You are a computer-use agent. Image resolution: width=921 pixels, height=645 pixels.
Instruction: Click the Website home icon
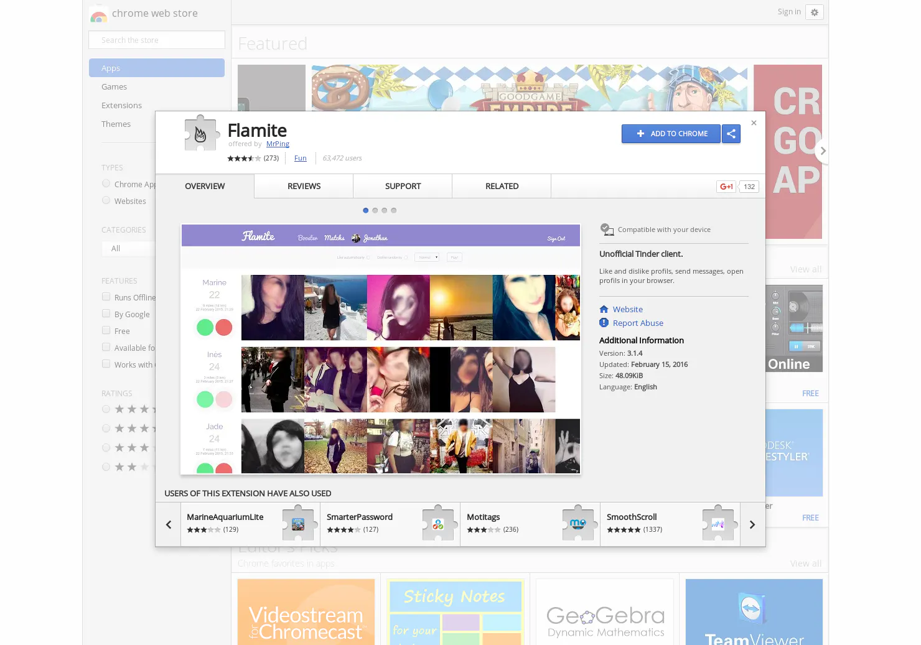pyautogui.click(x=604, y=309)
